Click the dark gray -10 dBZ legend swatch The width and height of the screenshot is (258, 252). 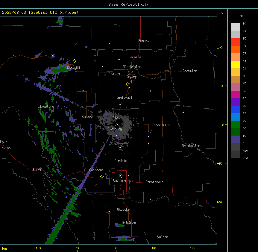235,154
